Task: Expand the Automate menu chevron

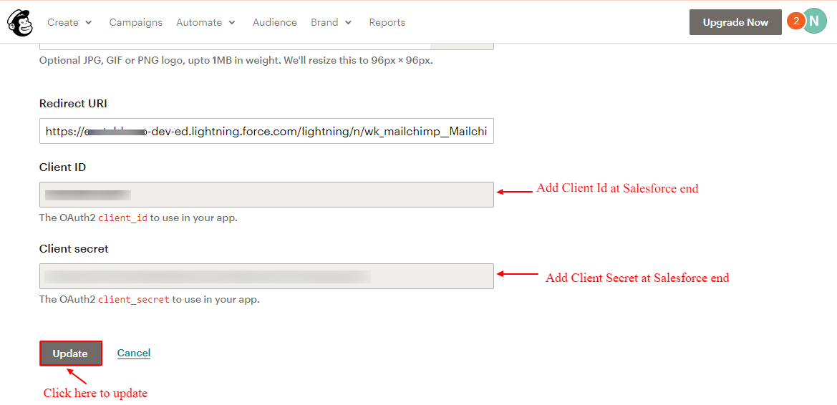Action: 232,23
